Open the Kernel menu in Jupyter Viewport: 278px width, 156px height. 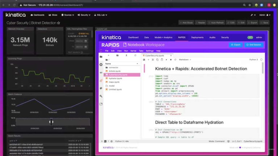(131, 51)
